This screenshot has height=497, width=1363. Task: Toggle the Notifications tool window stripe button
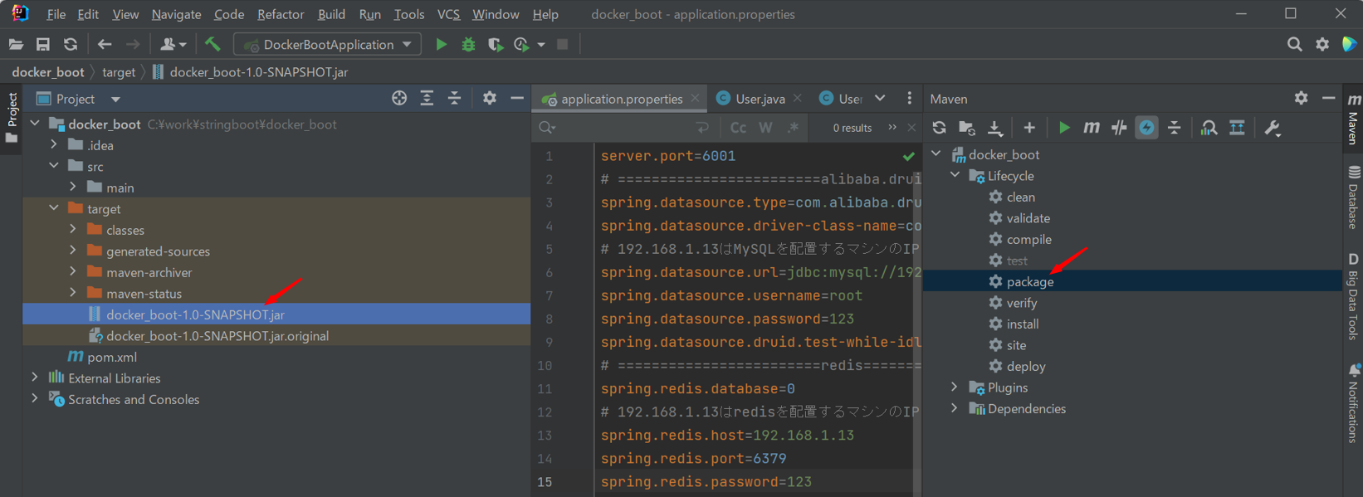coord(1353,402)
